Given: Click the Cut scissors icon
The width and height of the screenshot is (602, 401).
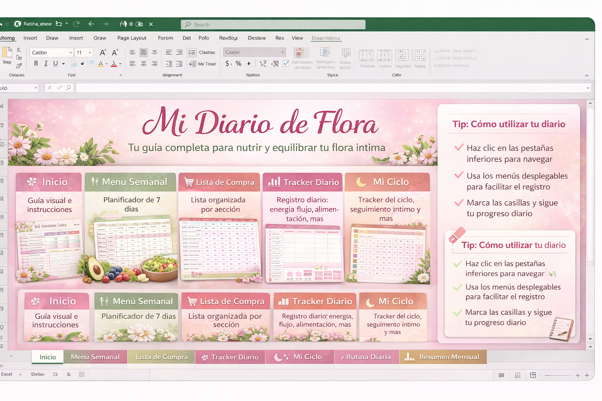Looking at the screenshot, I should [19, 50].
